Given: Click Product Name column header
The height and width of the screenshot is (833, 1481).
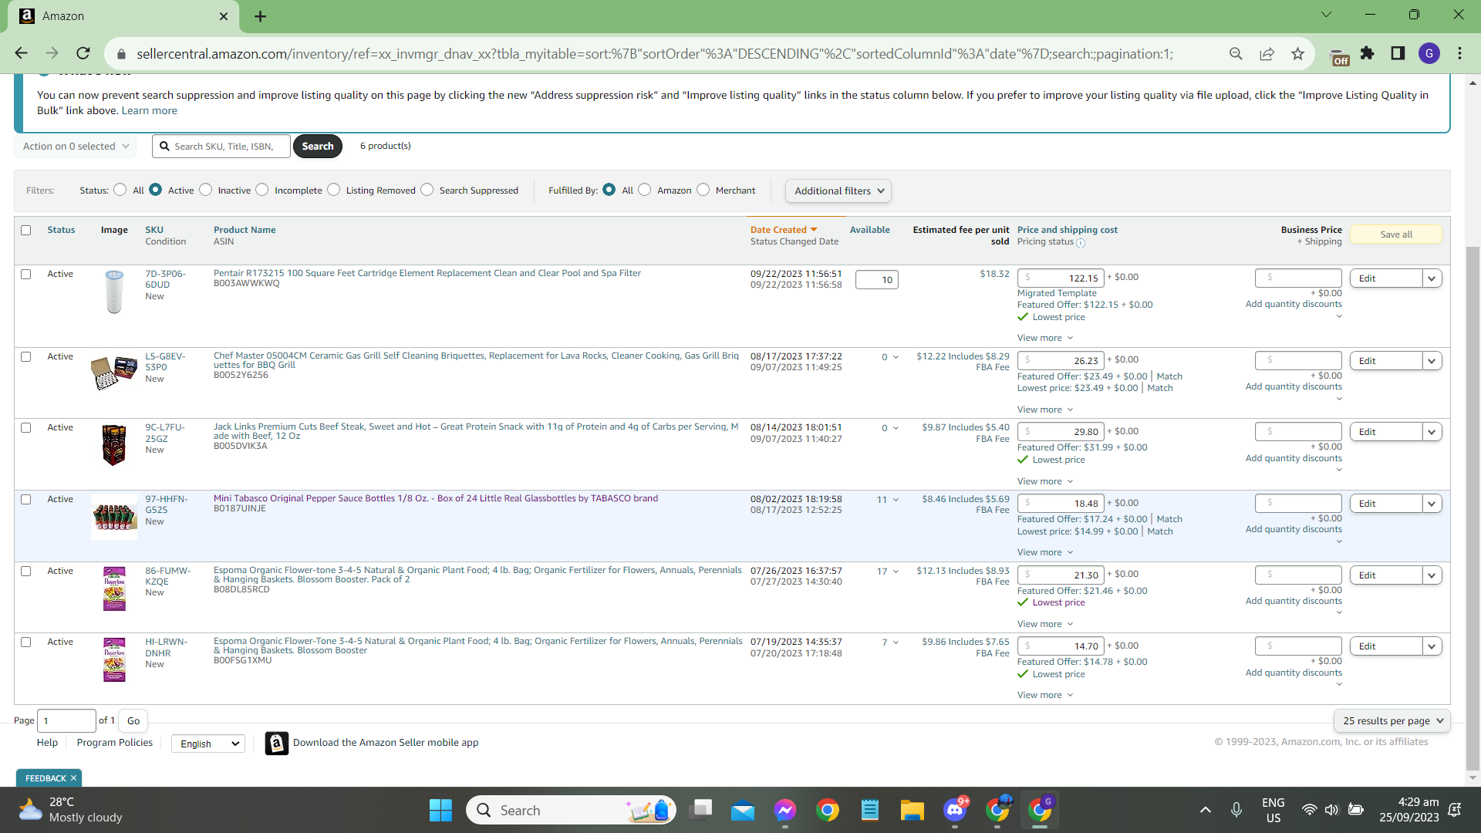Looking at the screenshot, I should click(245, 230).
